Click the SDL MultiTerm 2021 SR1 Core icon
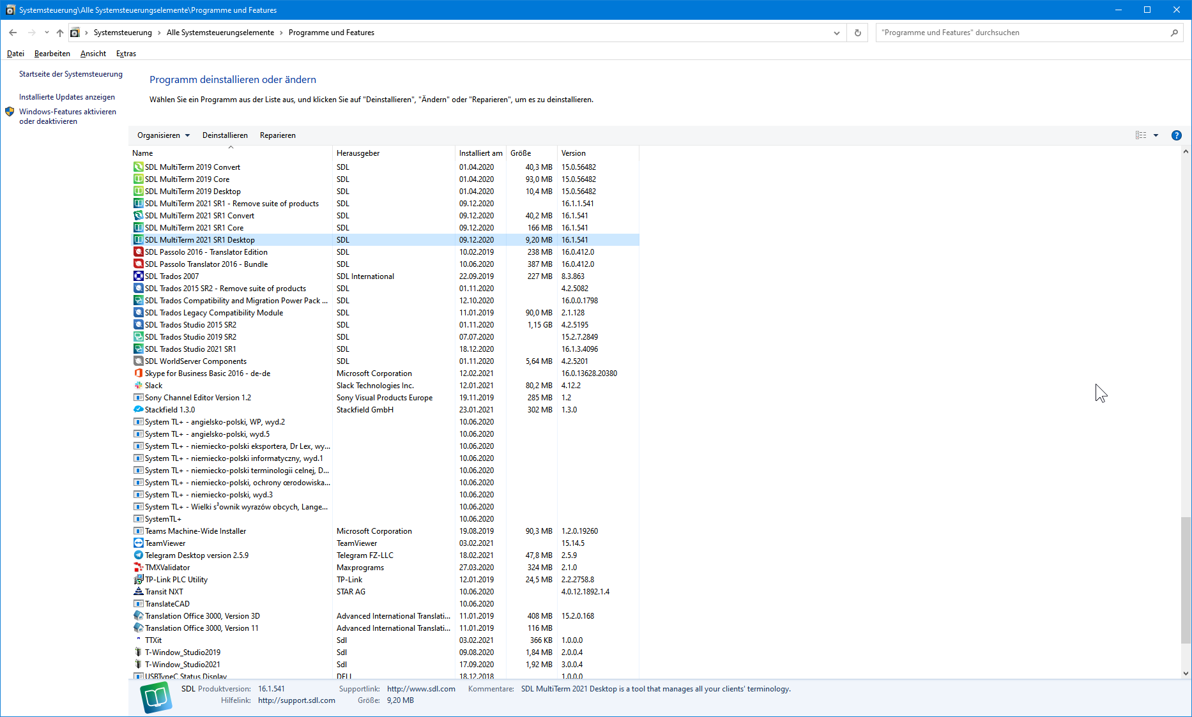Viewport: 1192px width, 717px height. point(138,228)
